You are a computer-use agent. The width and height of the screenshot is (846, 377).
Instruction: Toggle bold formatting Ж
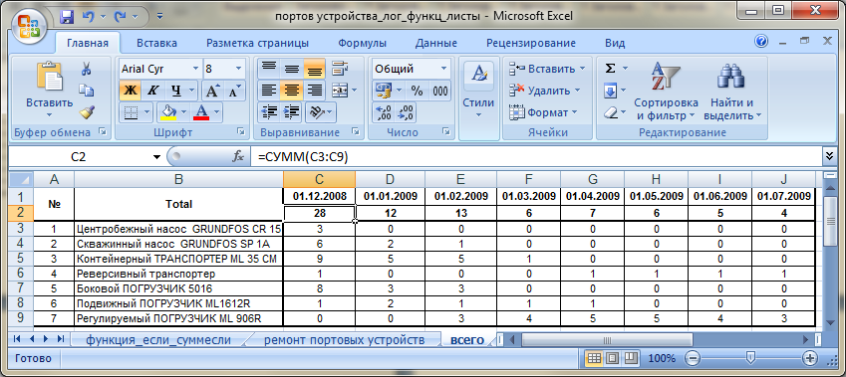point(130,92)
